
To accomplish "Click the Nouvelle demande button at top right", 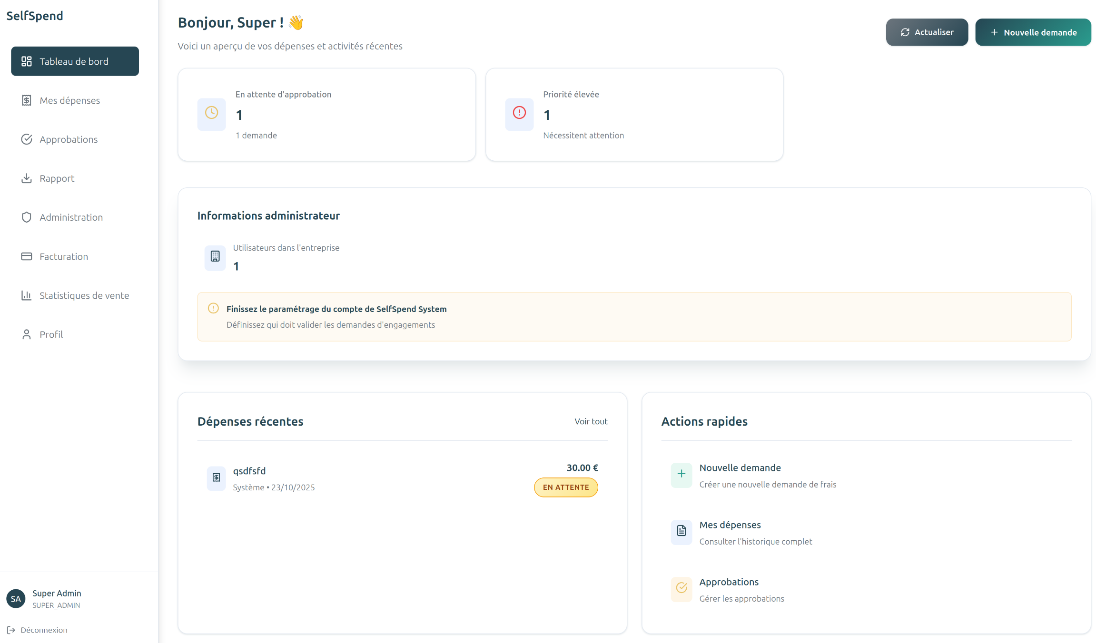I will (1033, 32).
